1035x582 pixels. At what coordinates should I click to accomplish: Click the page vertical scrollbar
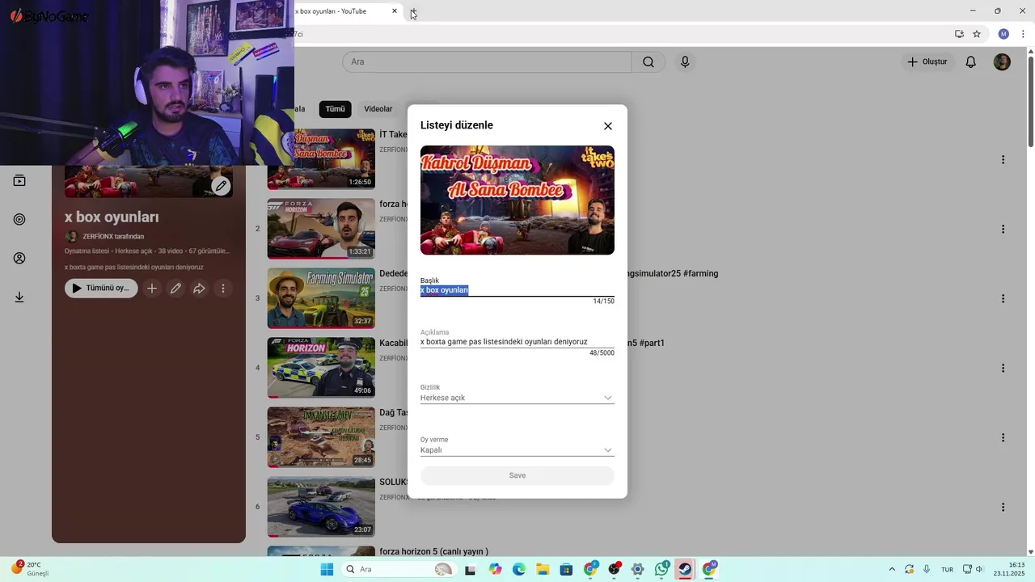[x=1030, y=101]
